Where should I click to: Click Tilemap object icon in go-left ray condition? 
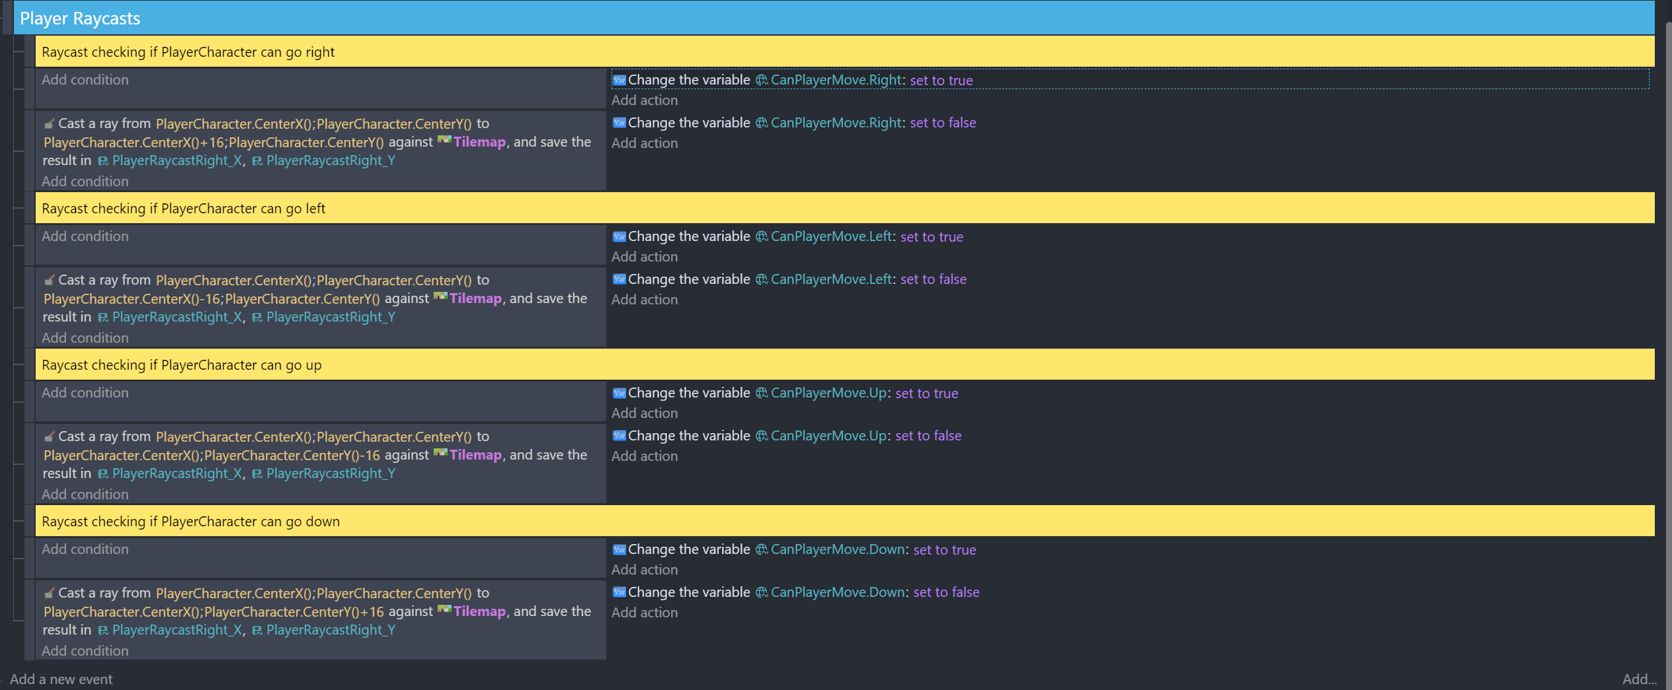click(440, 297)
